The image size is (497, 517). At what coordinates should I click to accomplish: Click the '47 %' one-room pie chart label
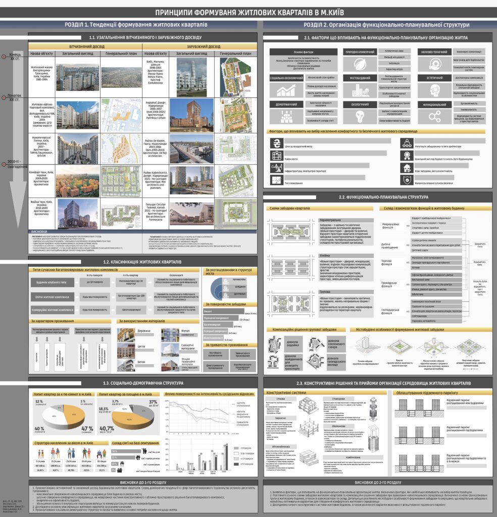pyautogui.click(x=87, y=429)
